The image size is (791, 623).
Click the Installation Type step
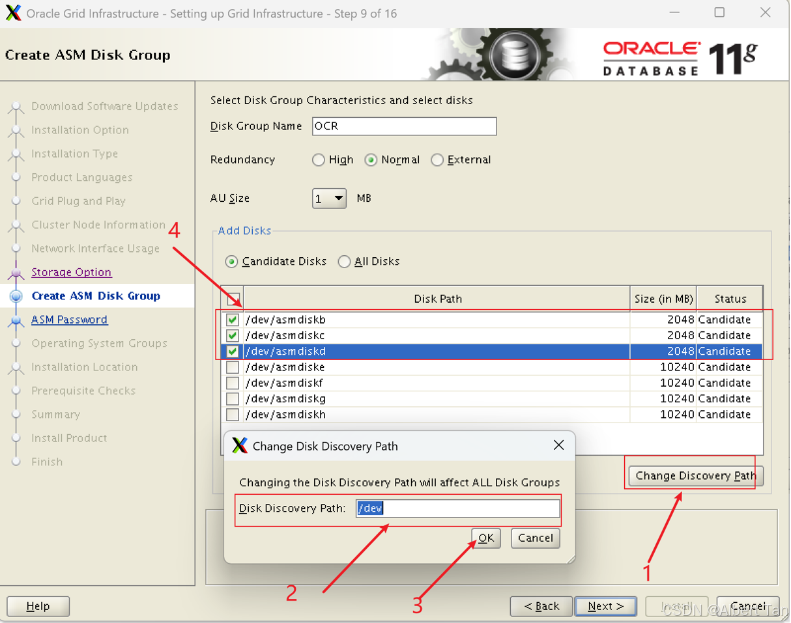coord(75,154)
